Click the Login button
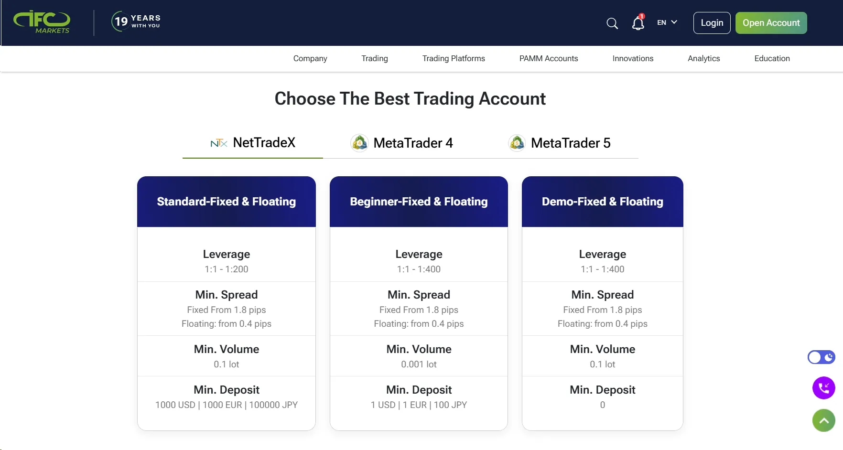Image resolution: width=843 pixels, height=450 pixels. click(x=712, y=23)
